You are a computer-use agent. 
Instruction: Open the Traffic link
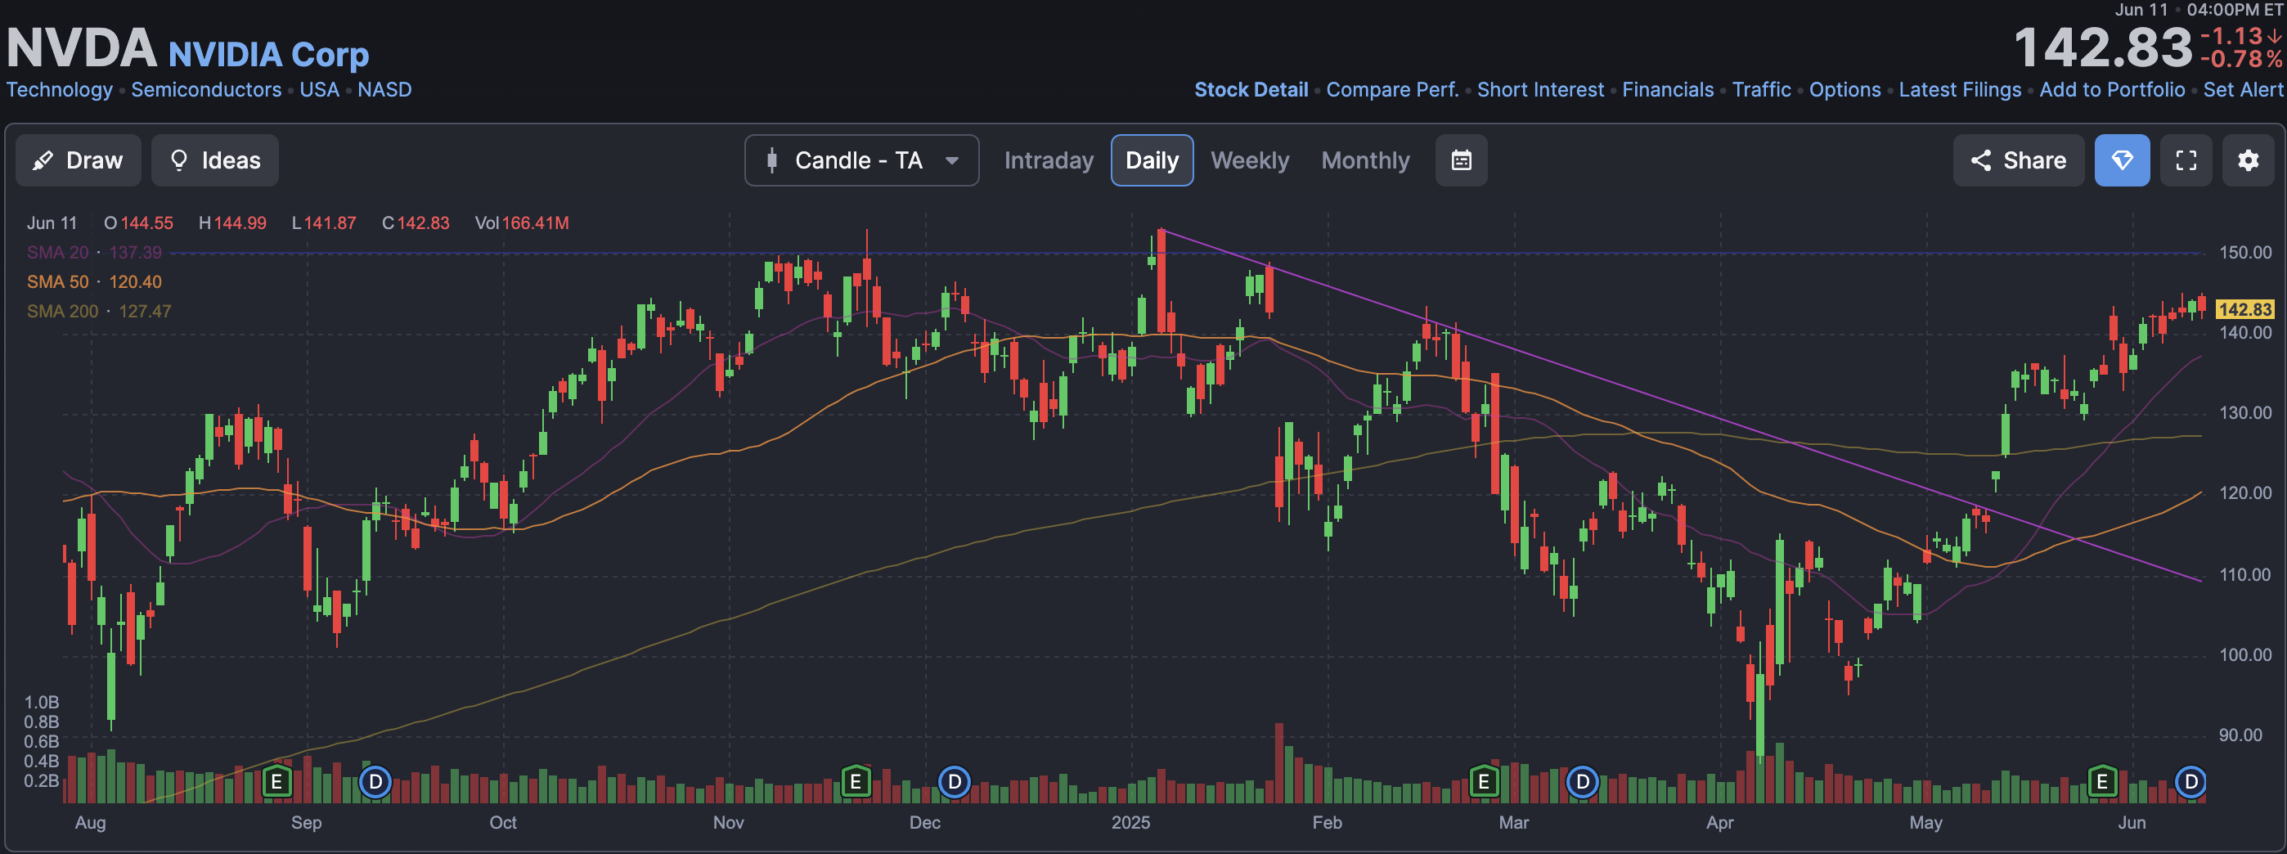(1761, 90)
